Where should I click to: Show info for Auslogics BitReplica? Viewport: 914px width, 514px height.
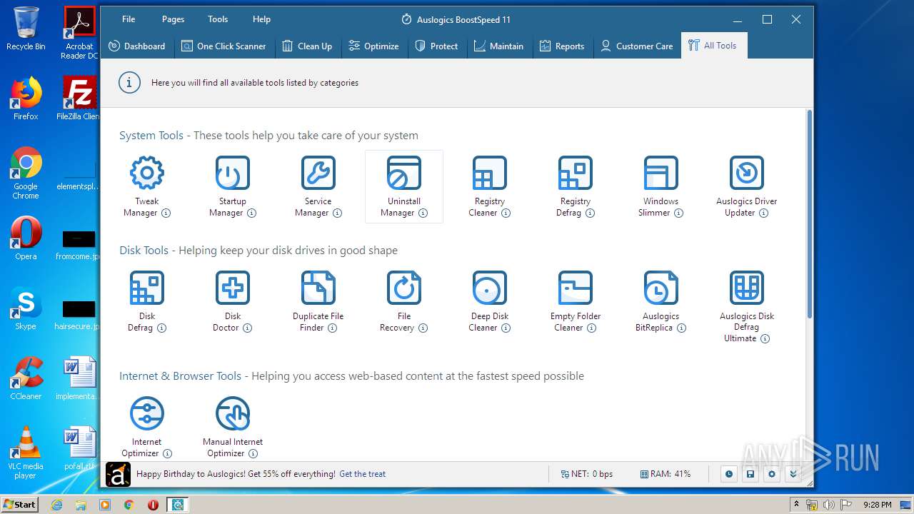click(x=681, y=328)
